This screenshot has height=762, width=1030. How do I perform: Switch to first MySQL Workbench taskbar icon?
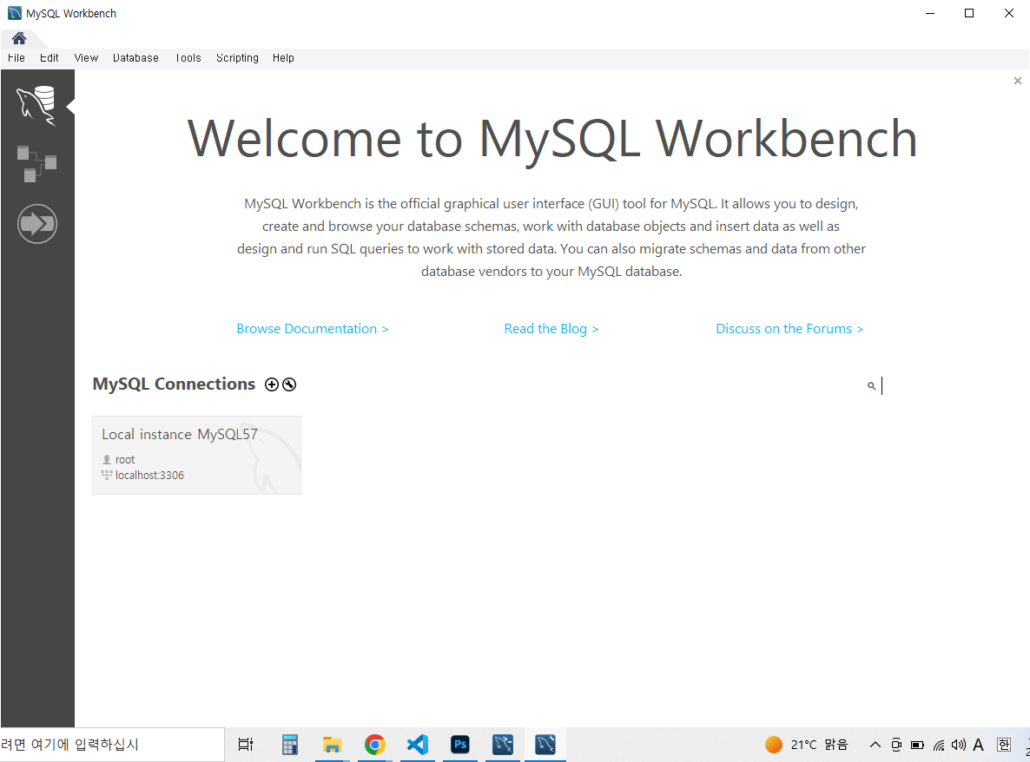pyautogui.click(x=503, y=745)
